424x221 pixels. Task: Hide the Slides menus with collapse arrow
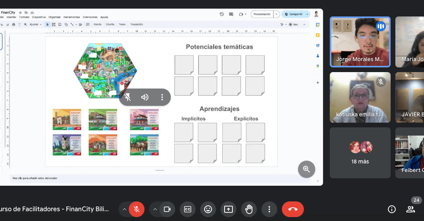pos(304,25)
